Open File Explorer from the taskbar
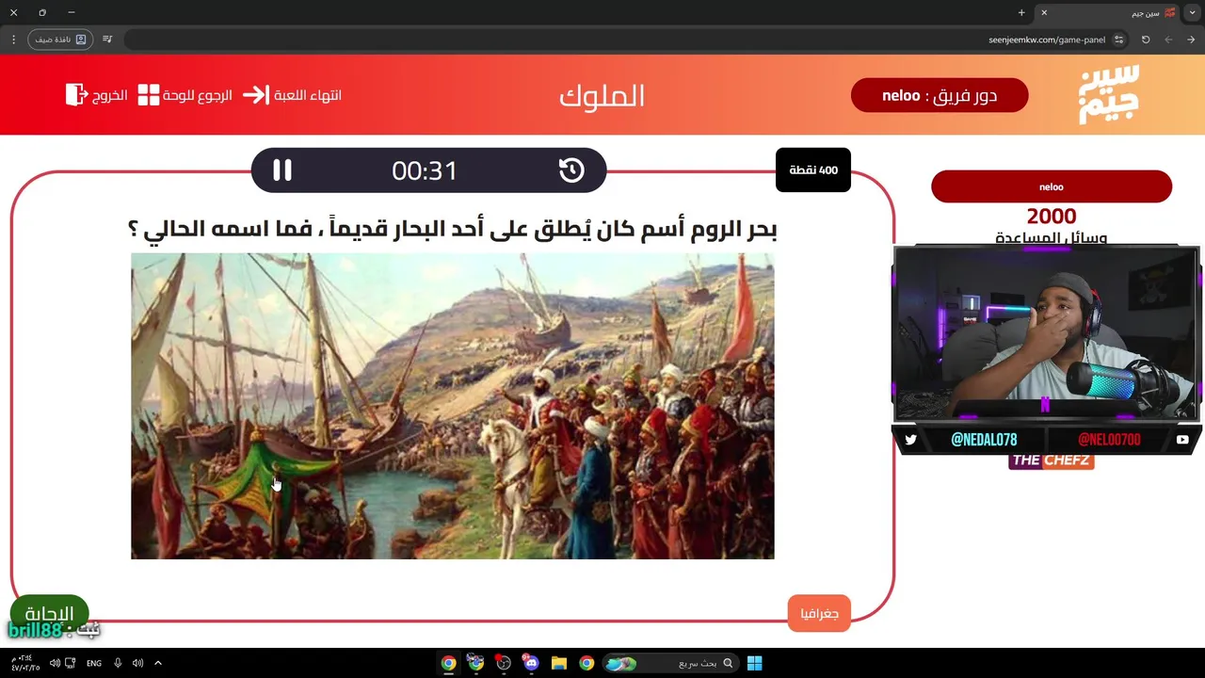The image size is (1205, 678). 558,663
